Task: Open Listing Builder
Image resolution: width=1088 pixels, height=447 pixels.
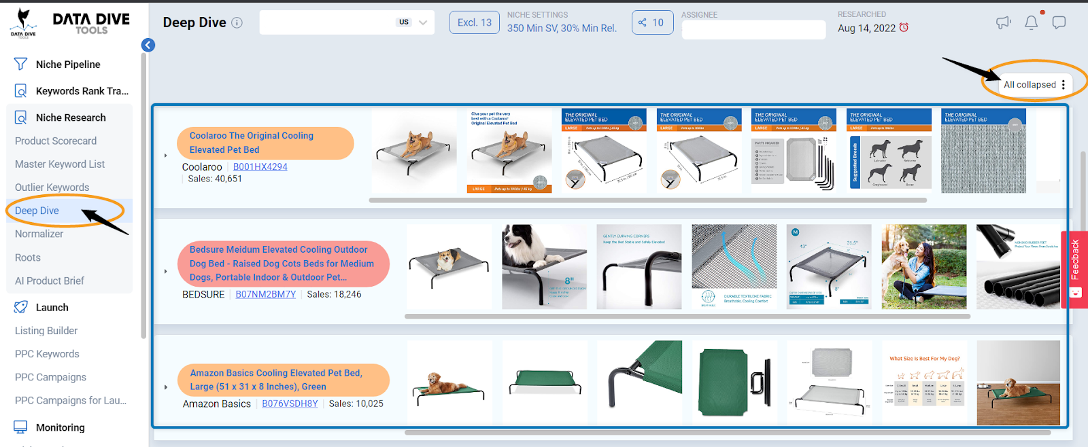Action: tap(46, 331)
